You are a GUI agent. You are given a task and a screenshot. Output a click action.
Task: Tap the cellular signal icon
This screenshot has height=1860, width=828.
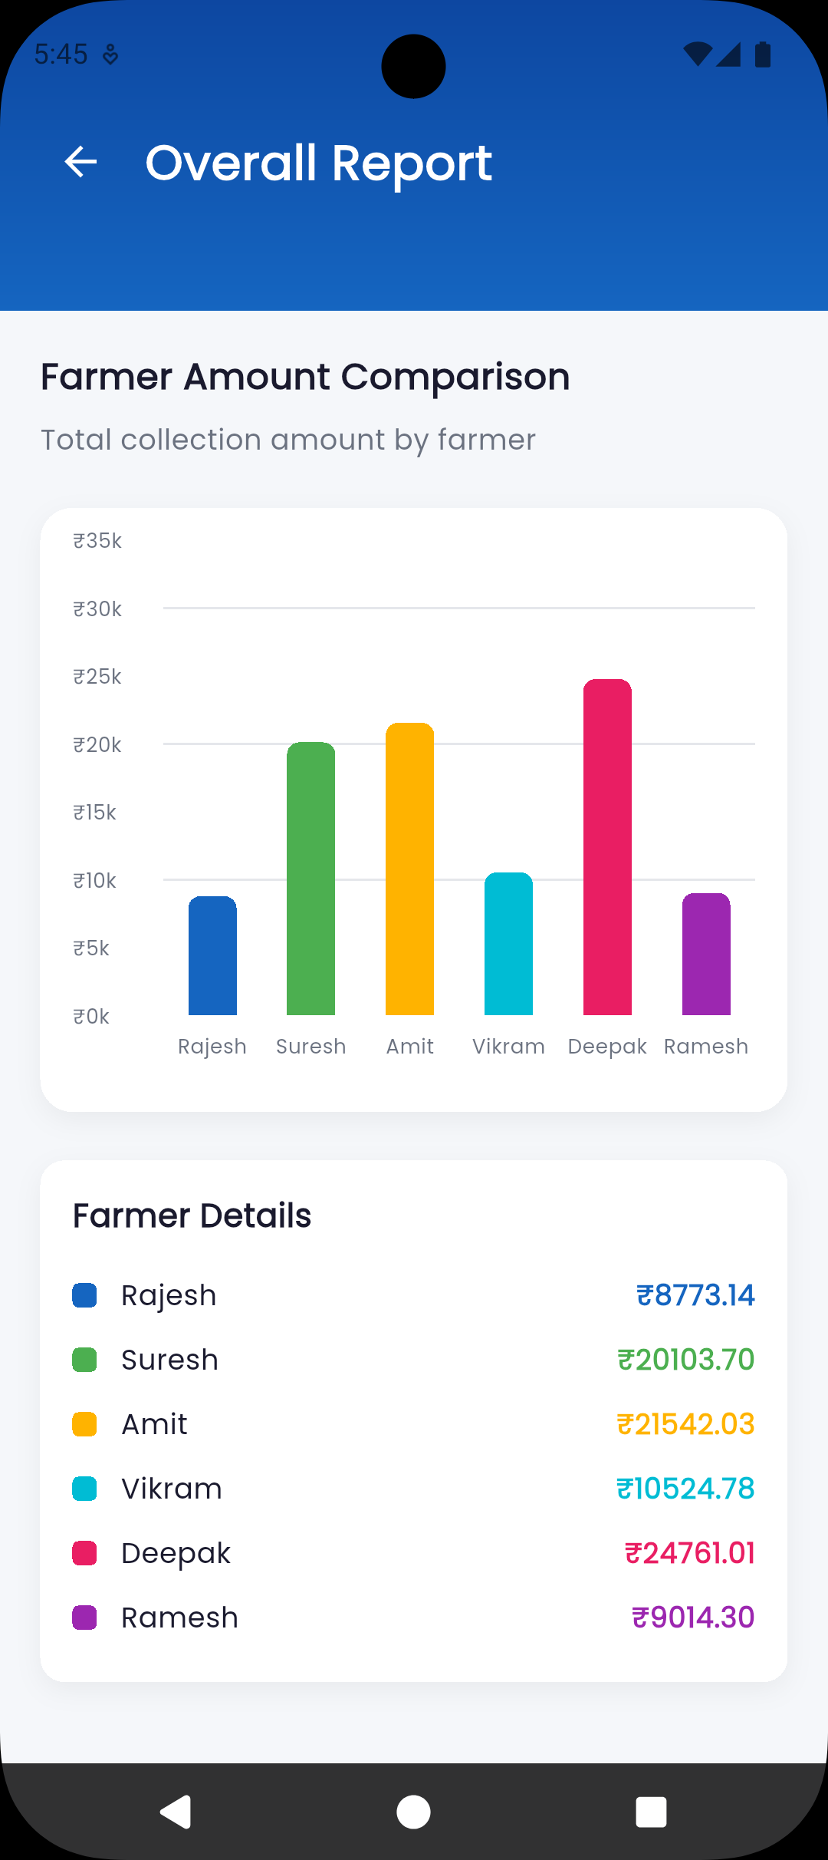[x=731, y=54]
